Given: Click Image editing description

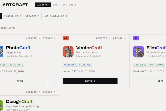Looking at the screenshot, I should 14,53.
